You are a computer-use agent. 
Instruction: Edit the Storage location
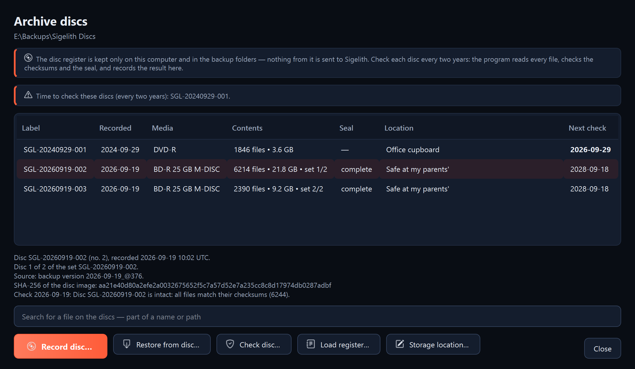[433, 344]
